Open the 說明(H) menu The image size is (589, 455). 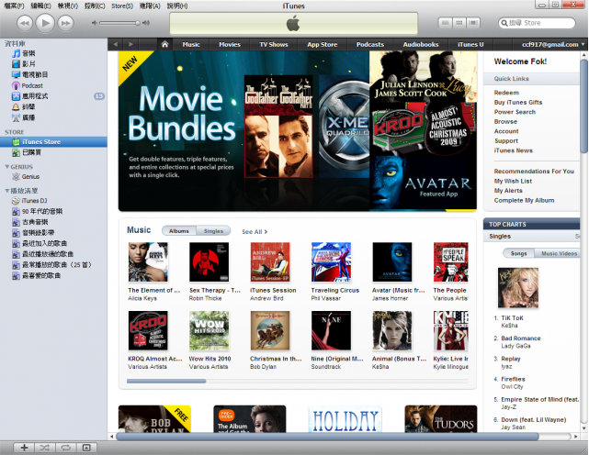[177, 6]
